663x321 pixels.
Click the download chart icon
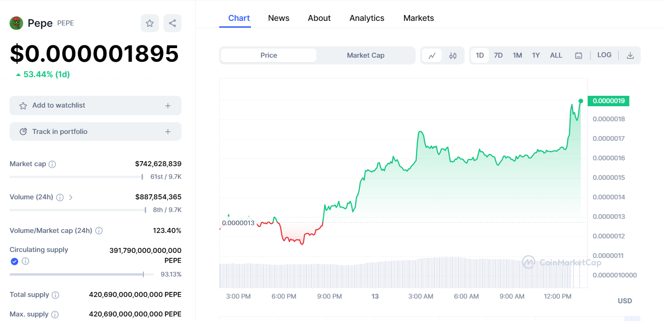(630, 55)
